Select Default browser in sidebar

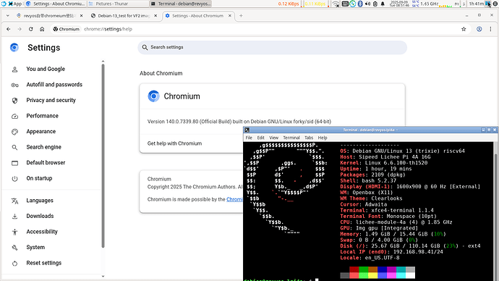[x=46, y=163]
